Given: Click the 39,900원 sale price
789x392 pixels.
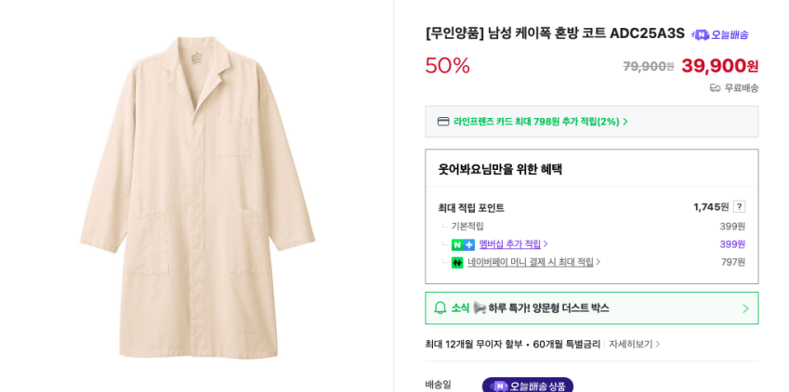Looking at the screenshot, I should click(719, 66).
